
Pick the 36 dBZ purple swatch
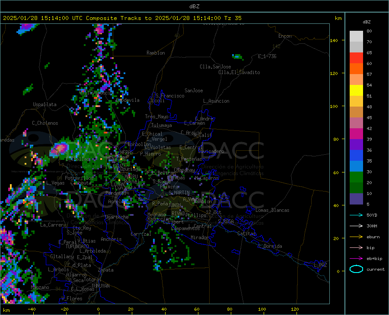point(356,144)
